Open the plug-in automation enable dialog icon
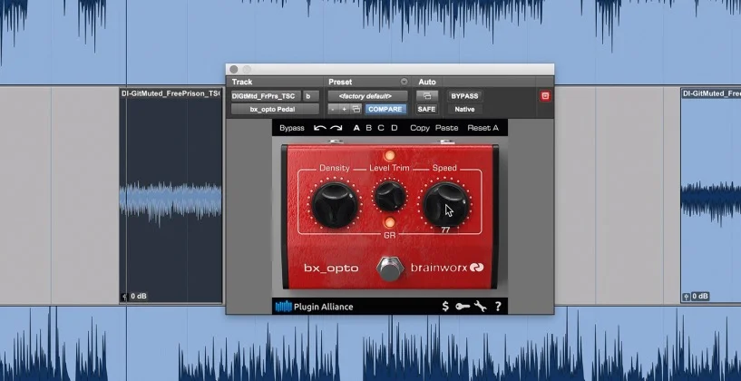 [x=427, y=96]
